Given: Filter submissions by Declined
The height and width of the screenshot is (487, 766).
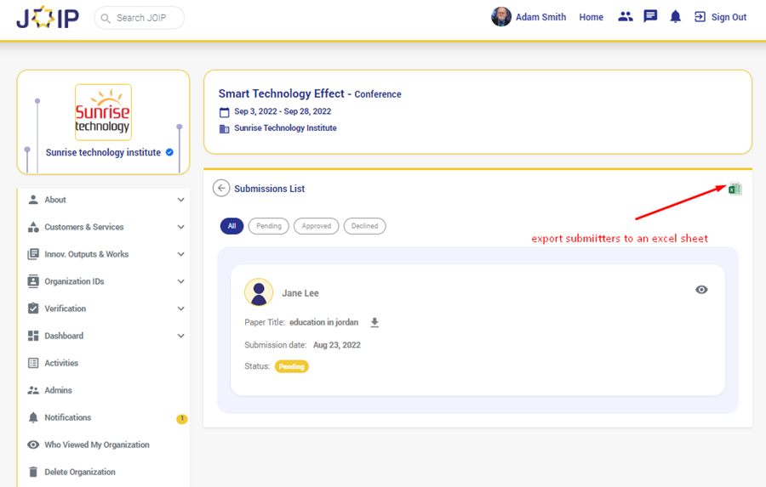Looking at the screenshot, I should tap(364, 226).
